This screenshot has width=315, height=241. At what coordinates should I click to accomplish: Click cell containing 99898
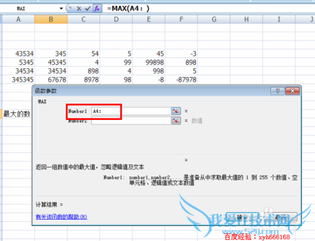click(149, 62)
